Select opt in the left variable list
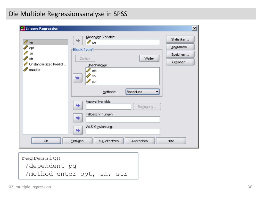This screenshot has height=198, width=264. (x=45, y=48)
